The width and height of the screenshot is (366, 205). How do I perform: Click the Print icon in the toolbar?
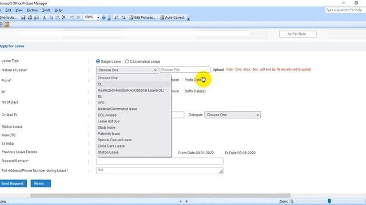point(30,18)
